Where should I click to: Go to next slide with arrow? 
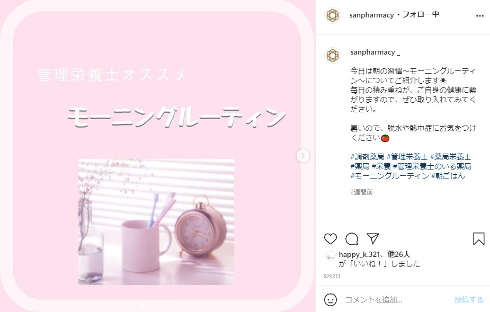click(302, 156)
